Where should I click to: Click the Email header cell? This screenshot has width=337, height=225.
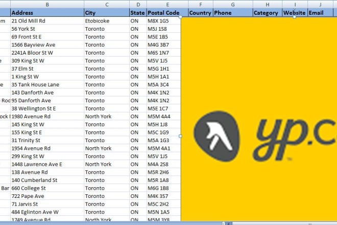pos(320,13)
